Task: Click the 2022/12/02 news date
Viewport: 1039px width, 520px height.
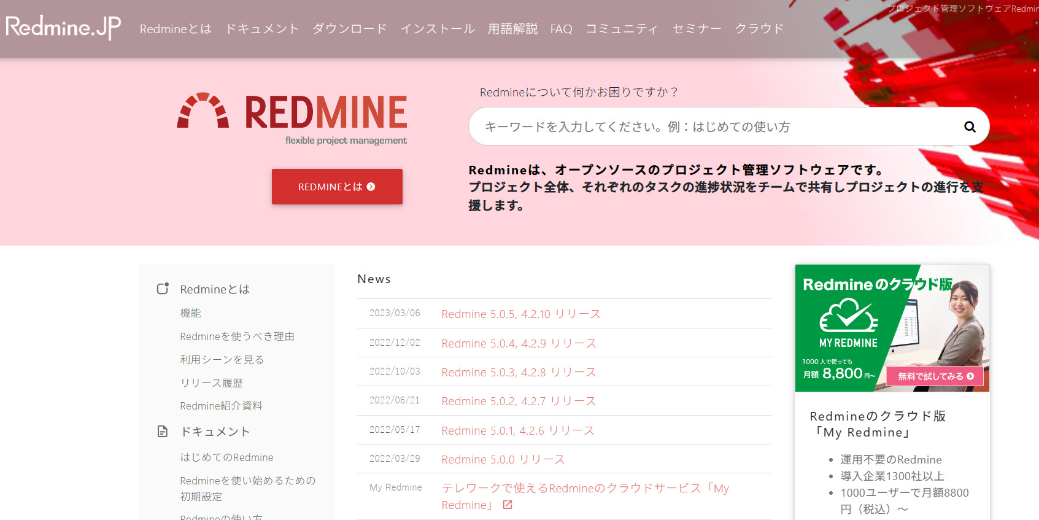Action: 395,343
